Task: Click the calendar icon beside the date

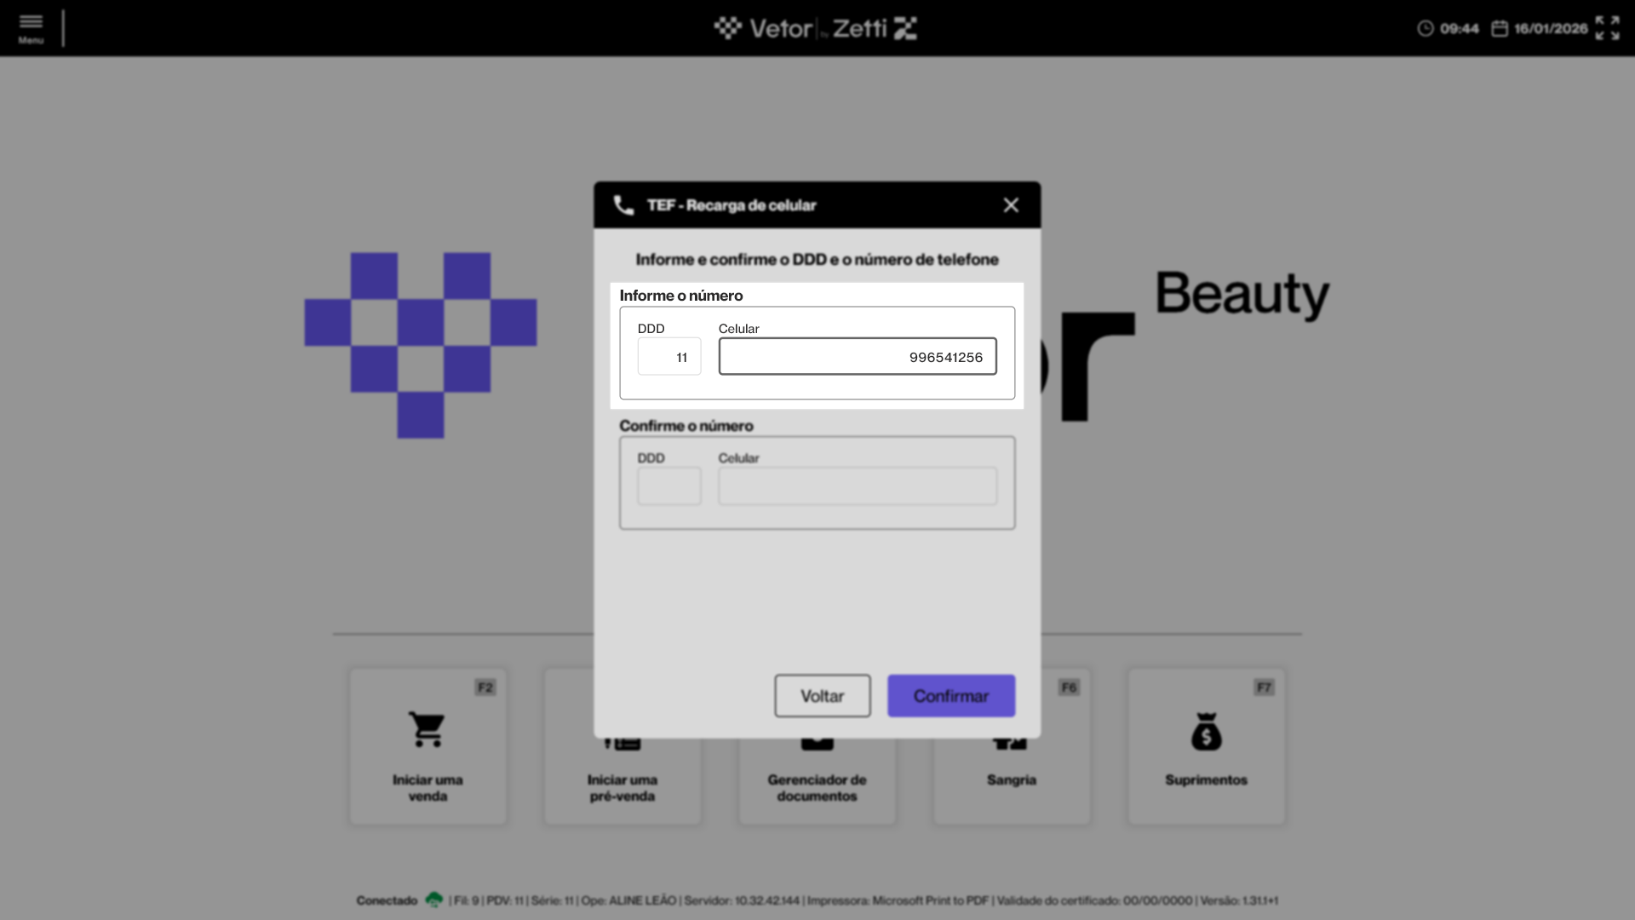Action: [x=1500, y=29]
